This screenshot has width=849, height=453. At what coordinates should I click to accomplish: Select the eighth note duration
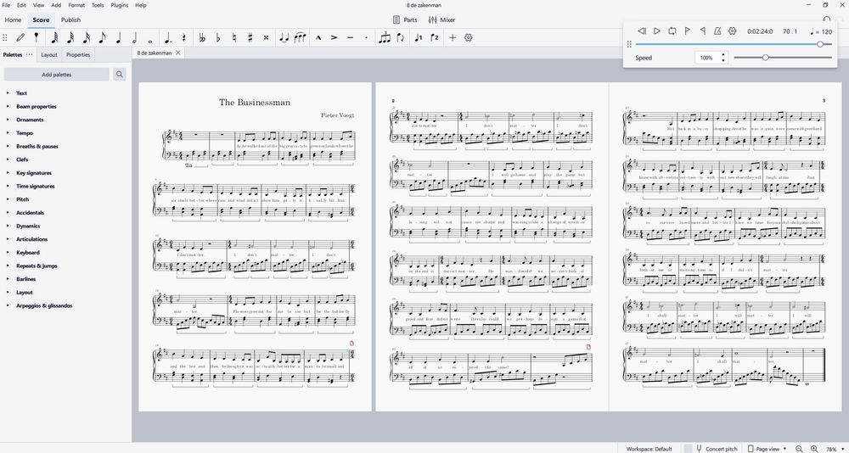[x=103, y=38]
